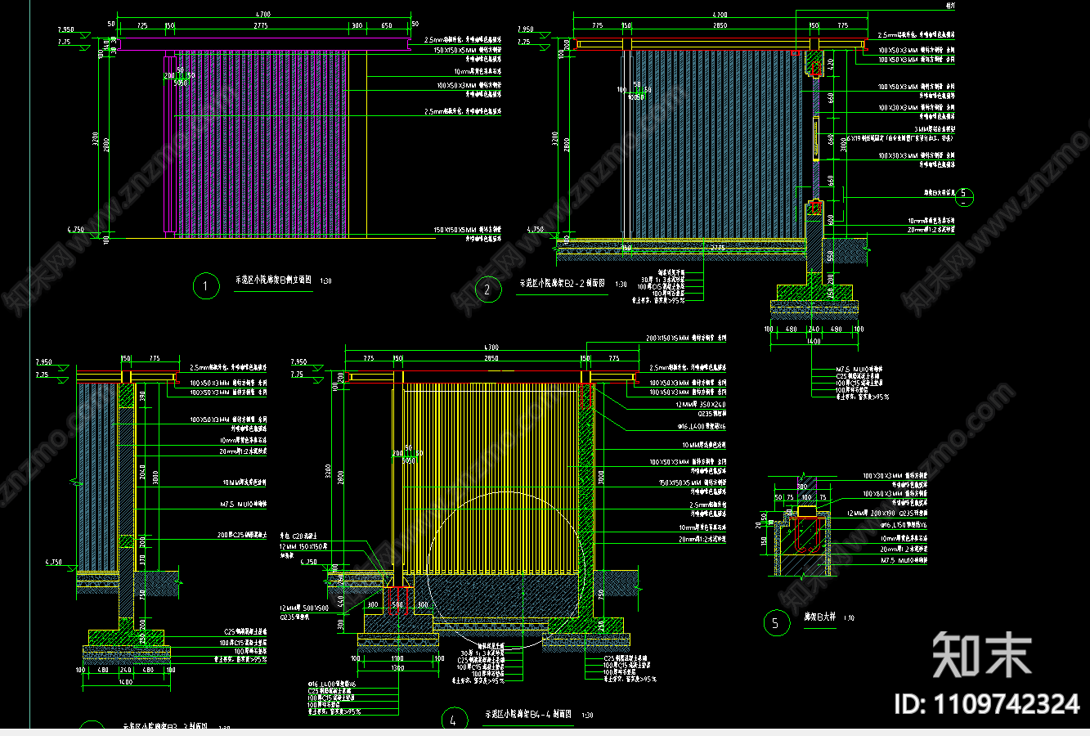Select circled 5 bubble beside 廊架B大样 title
The image size is (1090, 736).
(776, 623)
